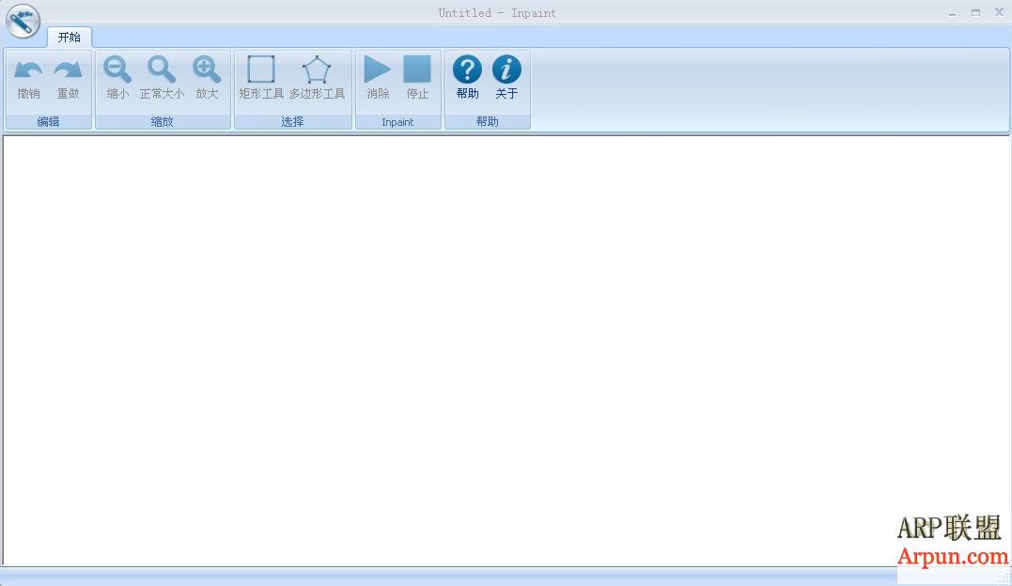This screenshot has height=586, width=1012.
Task: Click the 编辑 group label
Action: [x=49, y=121]
